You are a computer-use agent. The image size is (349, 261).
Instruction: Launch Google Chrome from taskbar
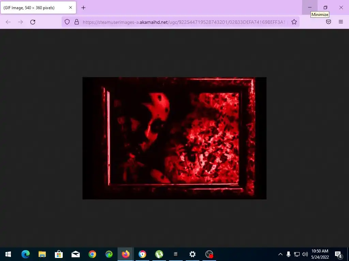click(92, 254)
